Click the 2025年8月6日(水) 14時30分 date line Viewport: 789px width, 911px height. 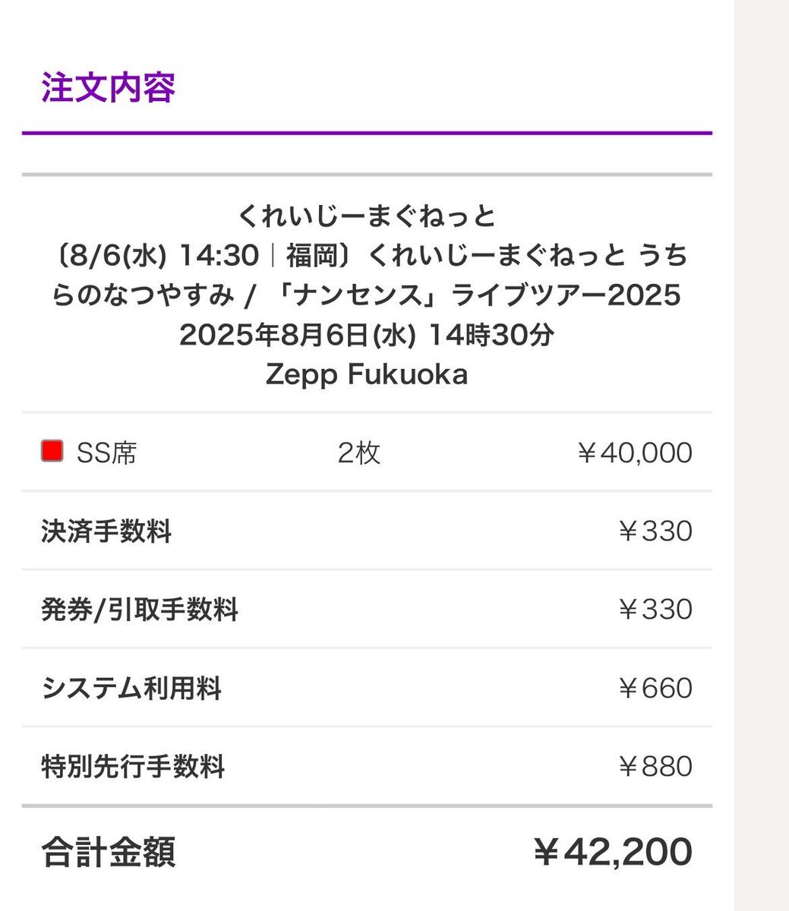(x=367, y=335)
